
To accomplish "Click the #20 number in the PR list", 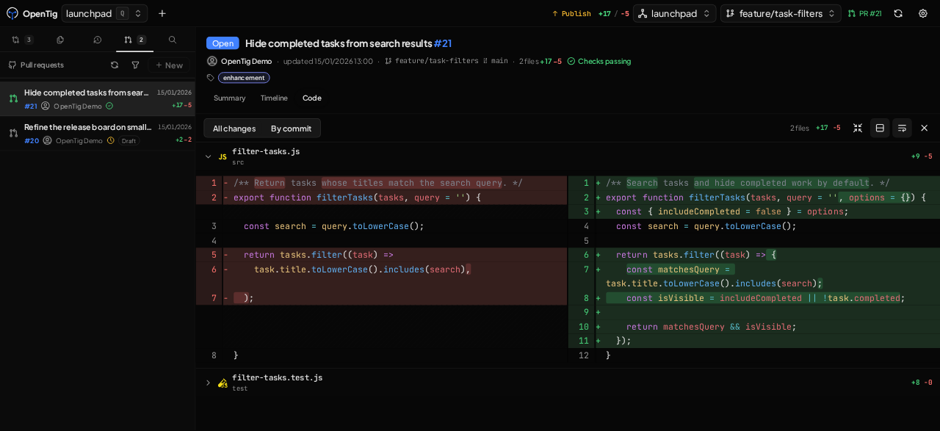I will tap(32, 140).
